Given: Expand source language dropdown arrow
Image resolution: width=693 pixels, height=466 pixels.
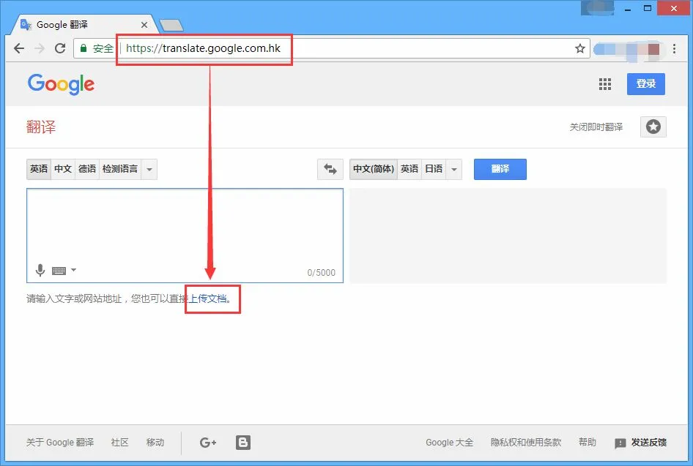Looking at the screenshot, I should (149, 170).
